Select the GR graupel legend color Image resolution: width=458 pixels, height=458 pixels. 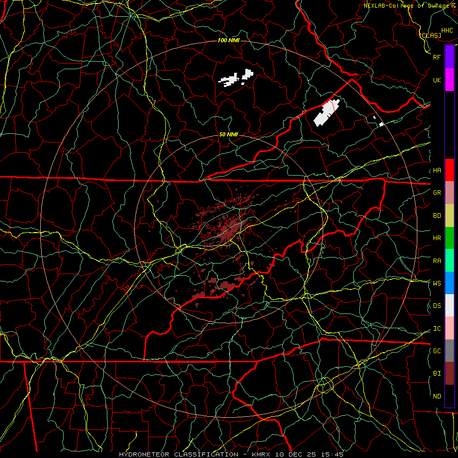[x=449, y=193]
